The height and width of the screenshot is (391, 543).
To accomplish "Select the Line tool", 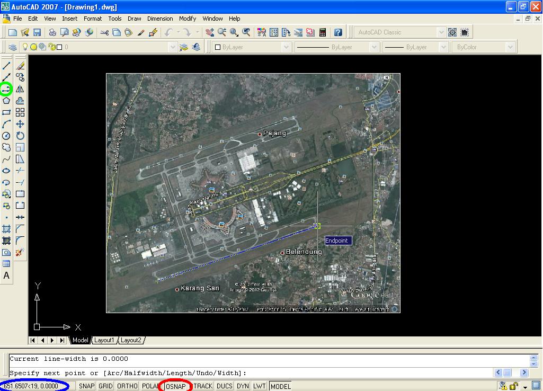I will click(6, 65).
